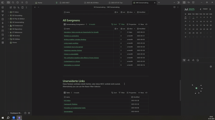
Task: Expand the 09 Utilities folder
Action: [8, 39]
